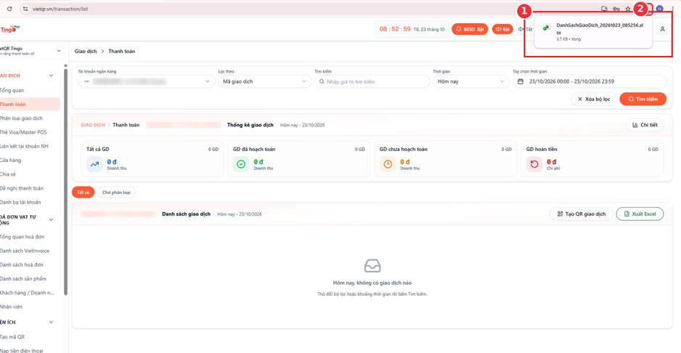Open Khách hàng / Doanh nghiệp sidebar item
The height and width of the screenshot is (353, 681).
[x=27, y=293]
